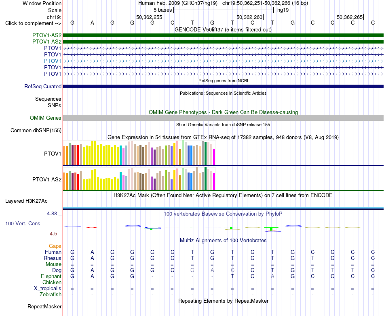Open OMIM Gene Phenotypes track title

coord(223,112)
